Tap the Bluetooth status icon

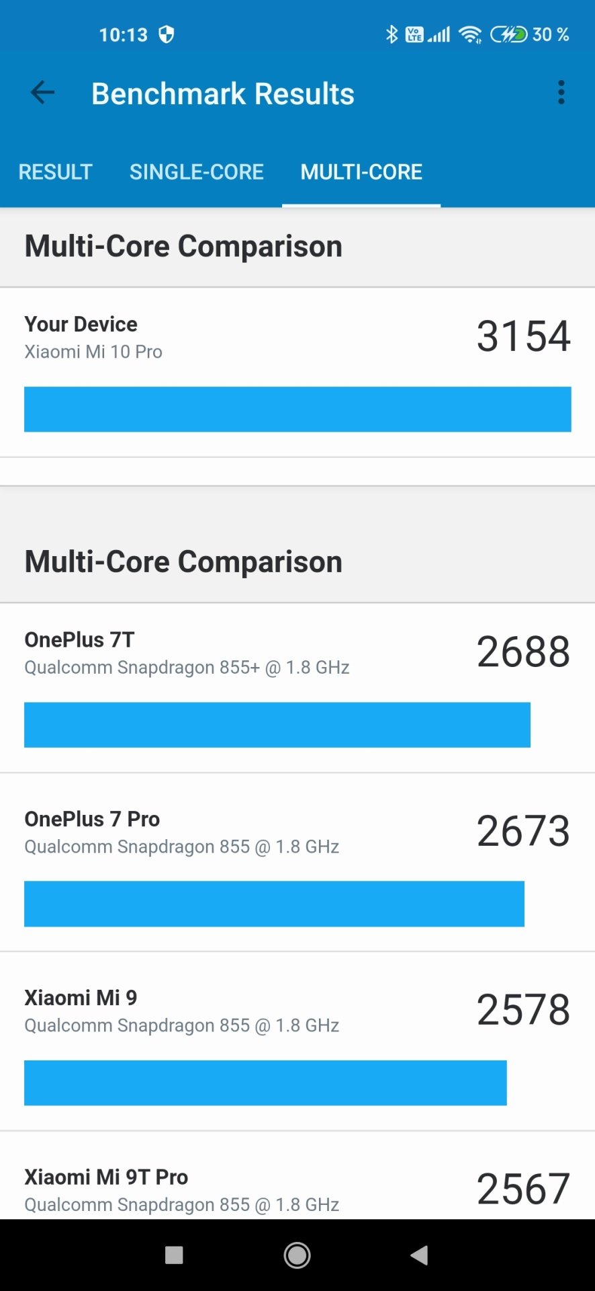pos(392,34)
